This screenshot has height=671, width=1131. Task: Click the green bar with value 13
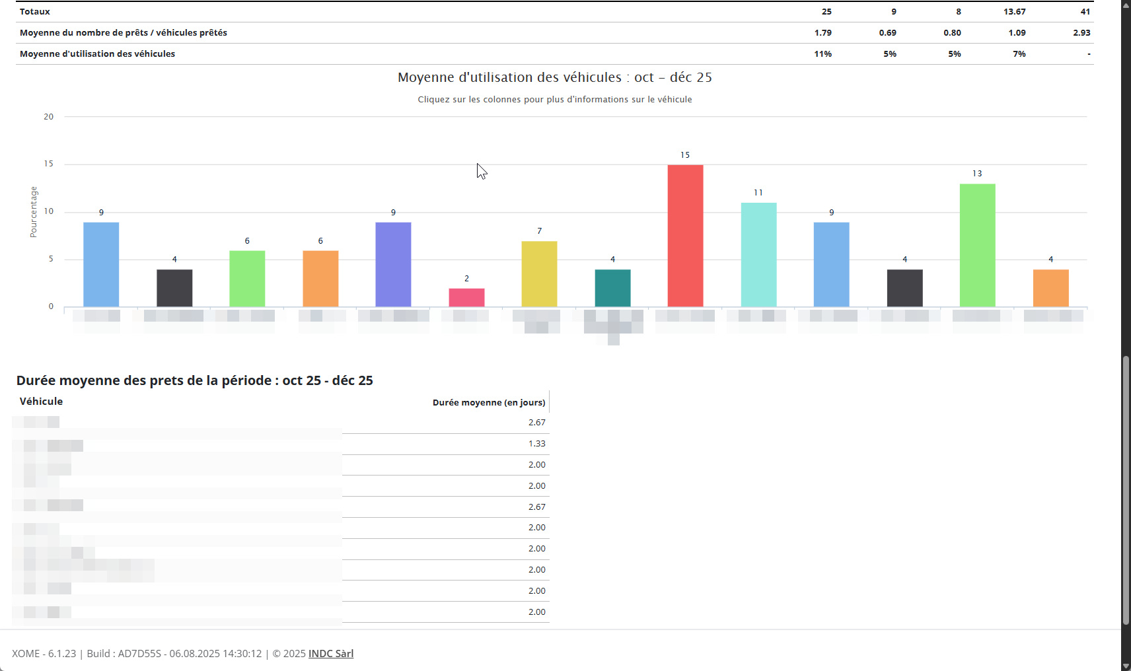977,245
